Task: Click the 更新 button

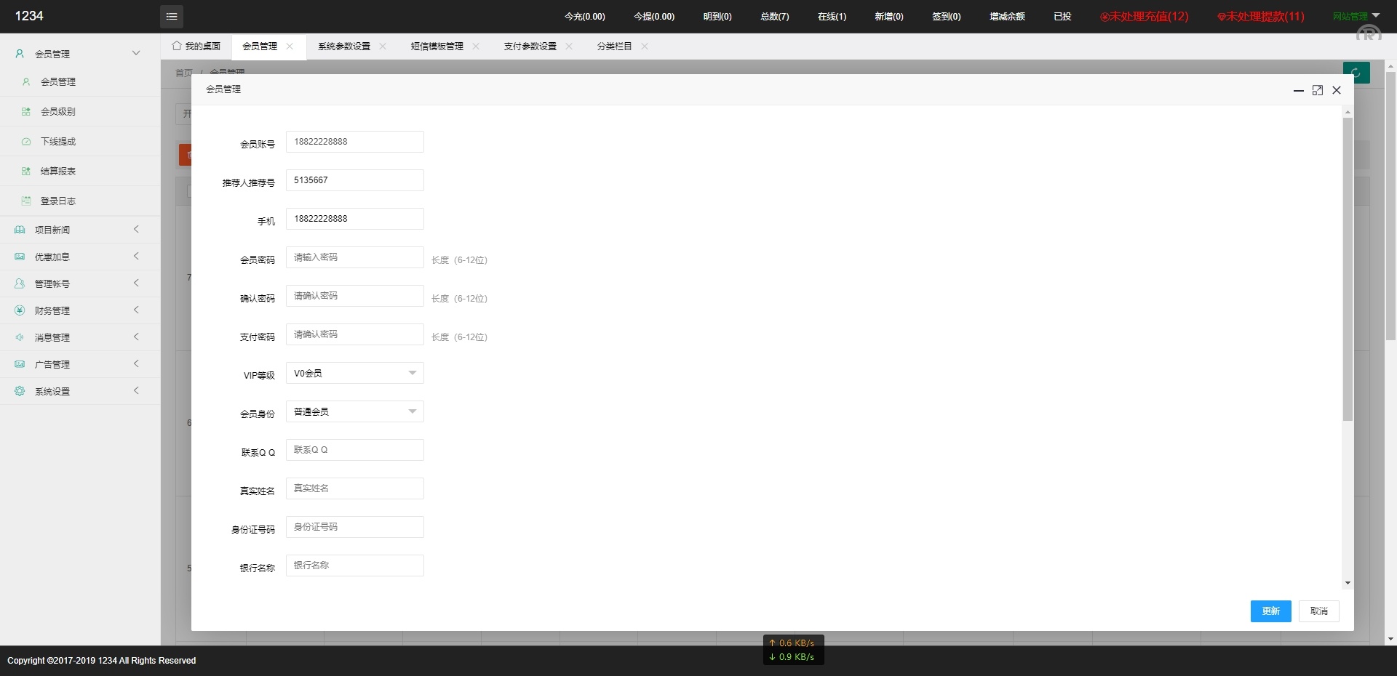Action: (x=1270, y=611)
